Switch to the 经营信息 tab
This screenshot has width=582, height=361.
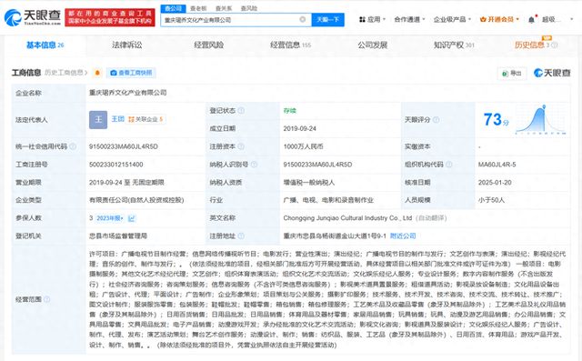(290, 45)
